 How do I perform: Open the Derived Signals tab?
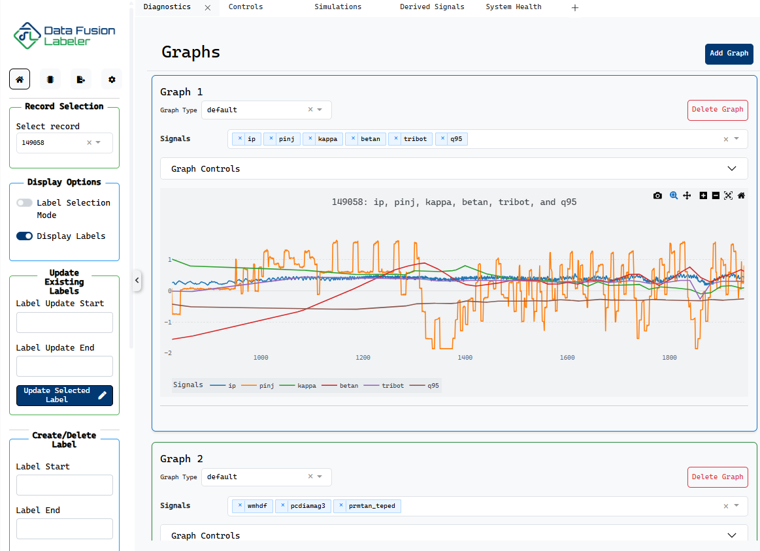tap(432, 7)
